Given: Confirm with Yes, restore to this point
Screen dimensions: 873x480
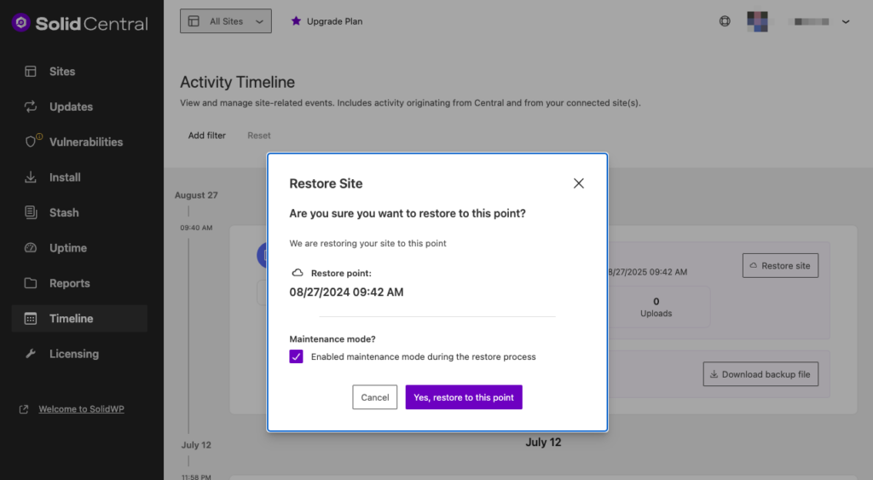Looking at the screenshot, I should point(464,397).
